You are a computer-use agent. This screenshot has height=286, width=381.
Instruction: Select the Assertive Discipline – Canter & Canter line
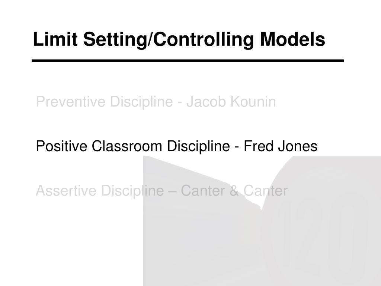point(161,191)
